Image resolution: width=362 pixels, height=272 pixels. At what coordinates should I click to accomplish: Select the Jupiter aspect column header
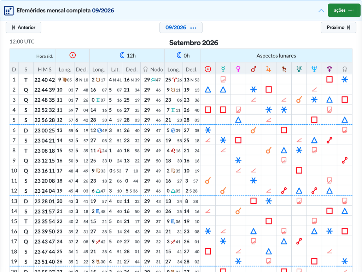pos(269,69)
